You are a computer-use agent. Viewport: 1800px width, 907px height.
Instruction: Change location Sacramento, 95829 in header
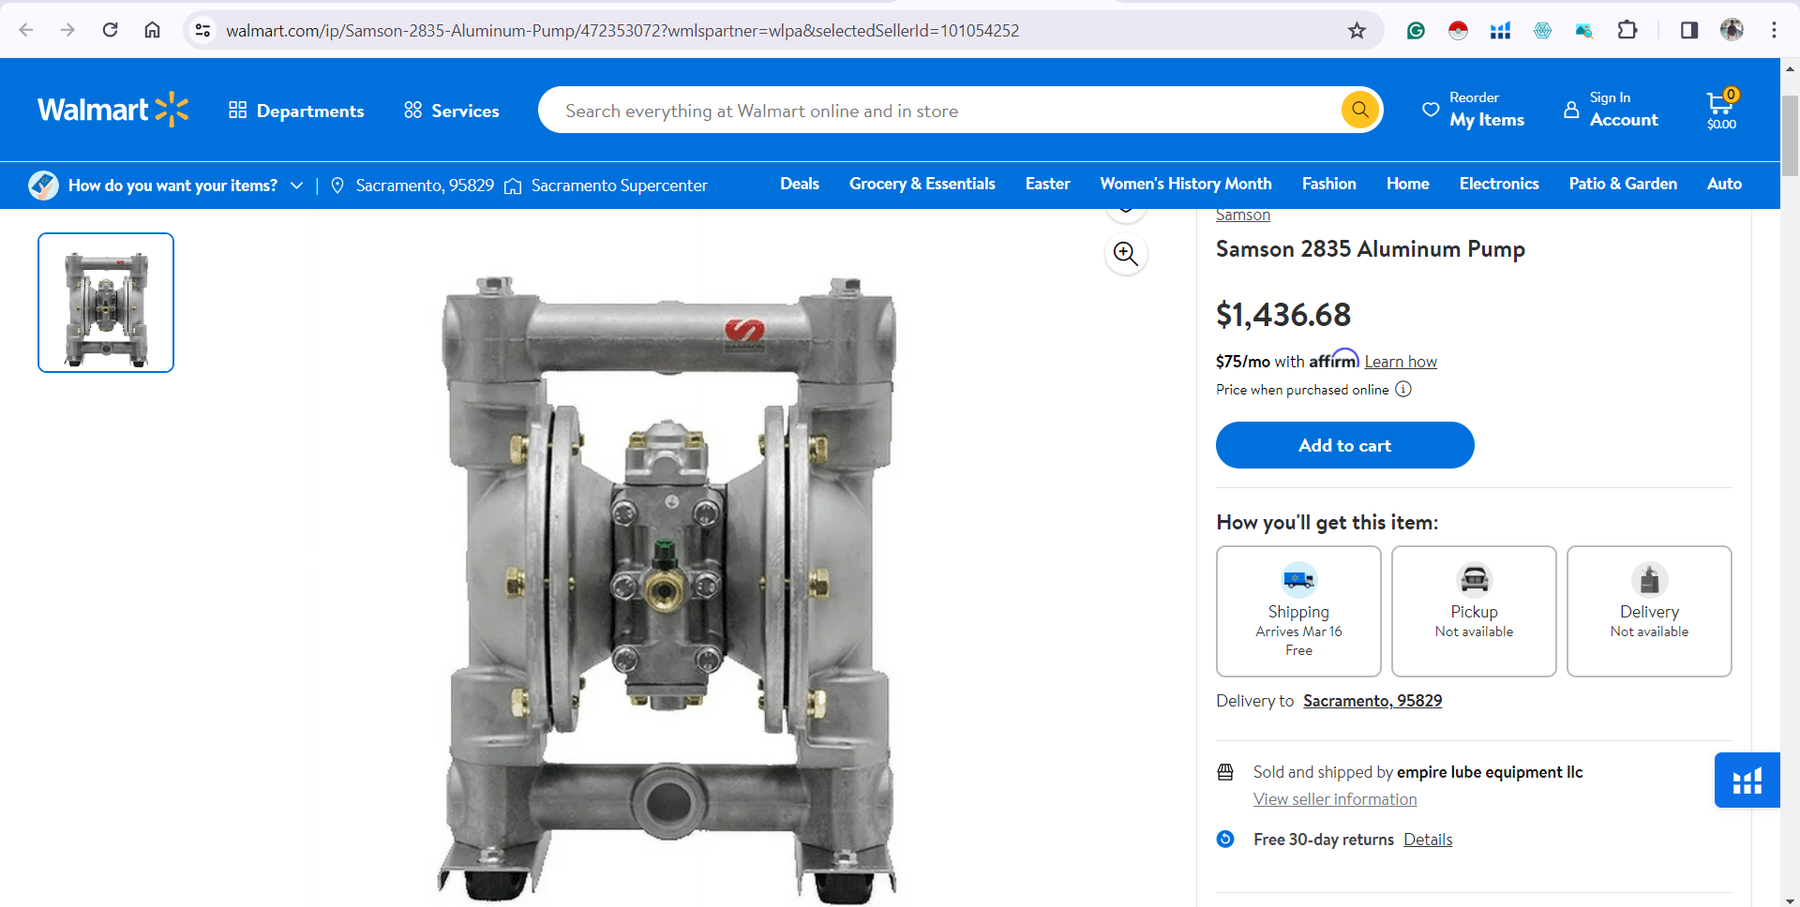point(412,186)
